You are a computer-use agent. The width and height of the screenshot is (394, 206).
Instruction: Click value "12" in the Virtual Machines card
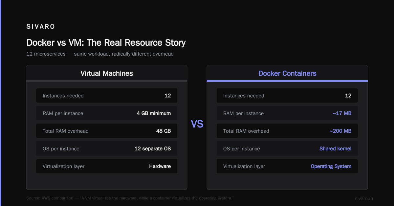click(x=167, y=96)
